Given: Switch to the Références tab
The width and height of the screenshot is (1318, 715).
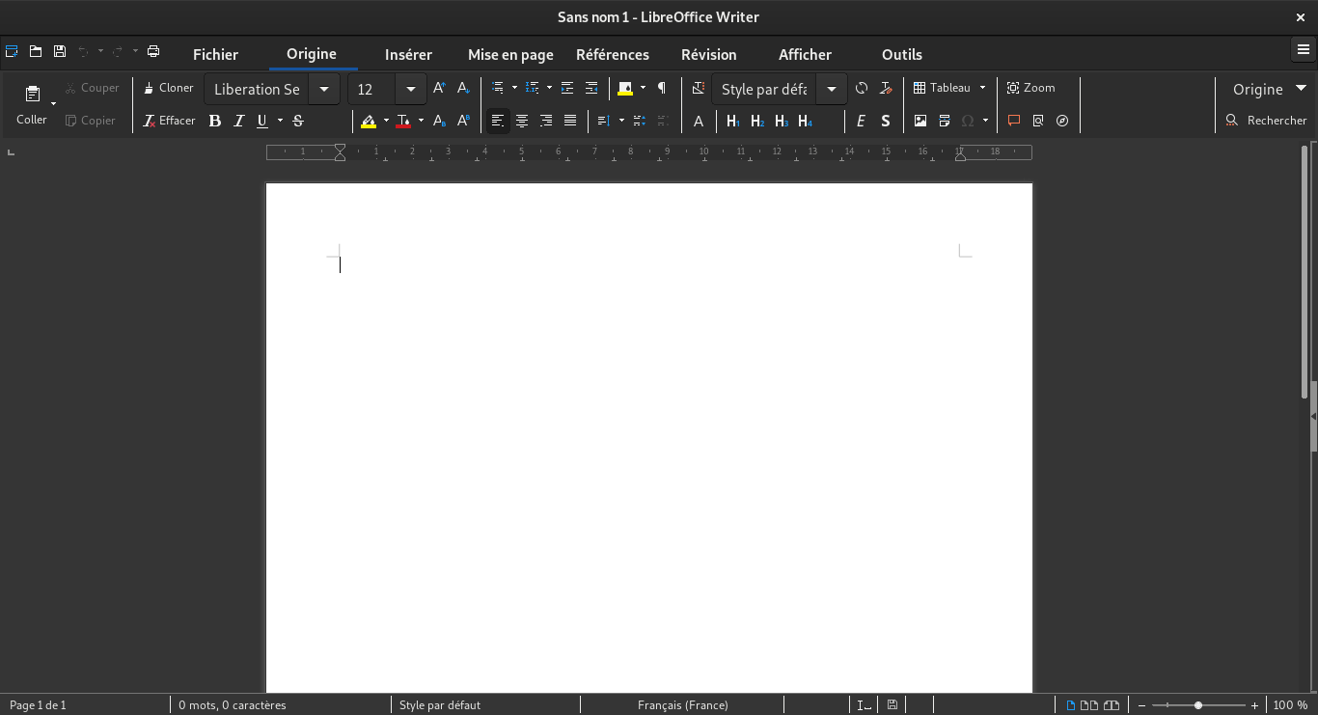Looking at the screenshot, I should tap(613, 55).
